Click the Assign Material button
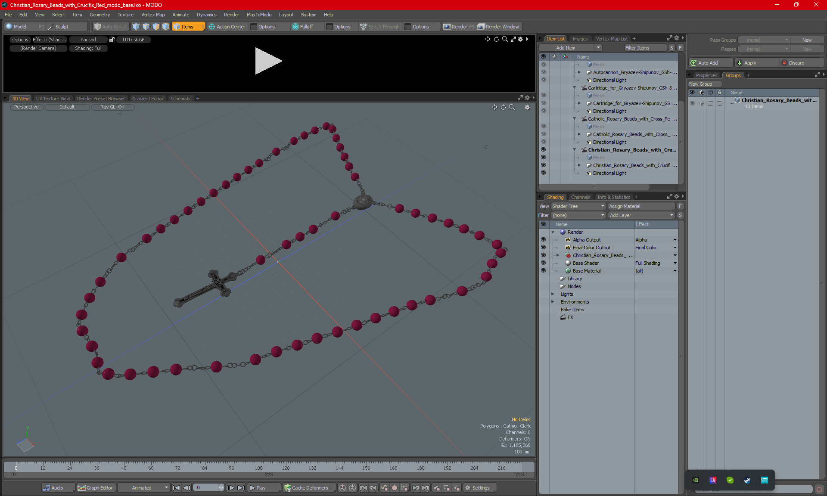The height and width of the screenshot is (496, 827). [641, 206]
